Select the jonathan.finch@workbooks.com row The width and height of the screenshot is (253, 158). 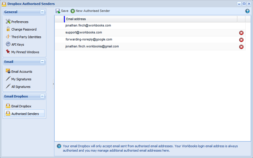[150, 26]
